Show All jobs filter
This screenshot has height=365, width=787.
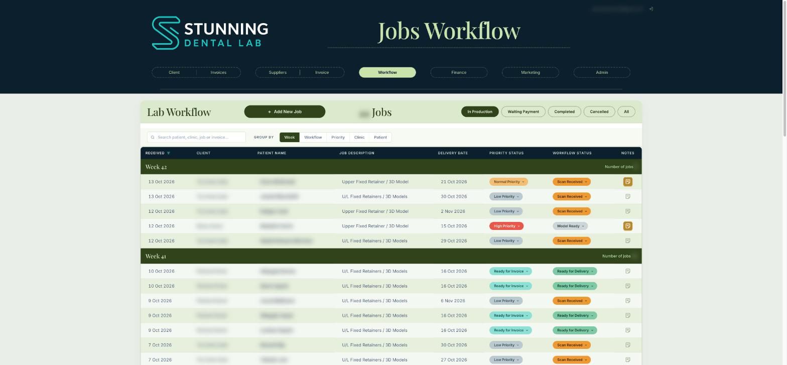(626, 111)
